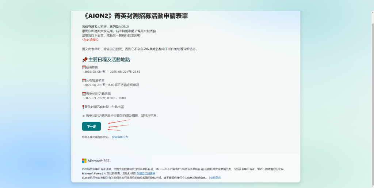374x188 pixels.
Task: Click the Microsoft 365 logo
Action: 96,161
